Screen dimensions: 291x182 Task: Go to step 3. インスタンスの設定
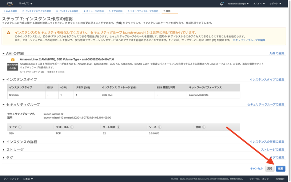pos(67,11)
